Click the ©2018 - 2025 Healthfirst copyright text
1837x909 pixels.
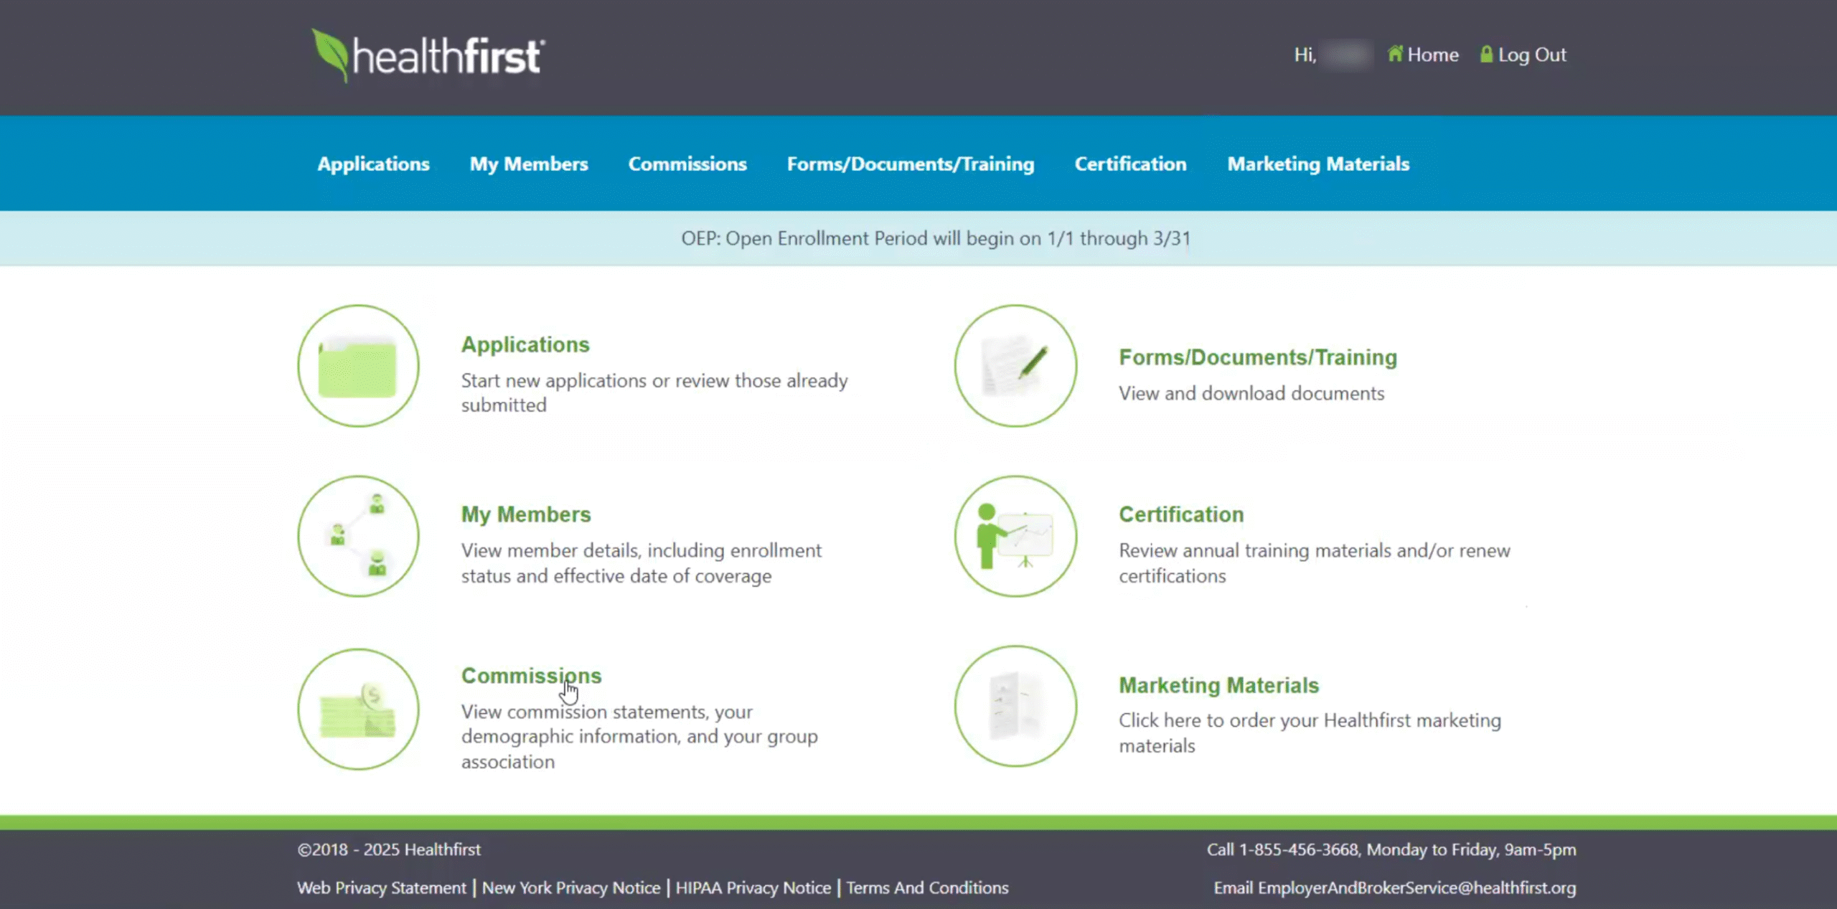coord(389,849)
